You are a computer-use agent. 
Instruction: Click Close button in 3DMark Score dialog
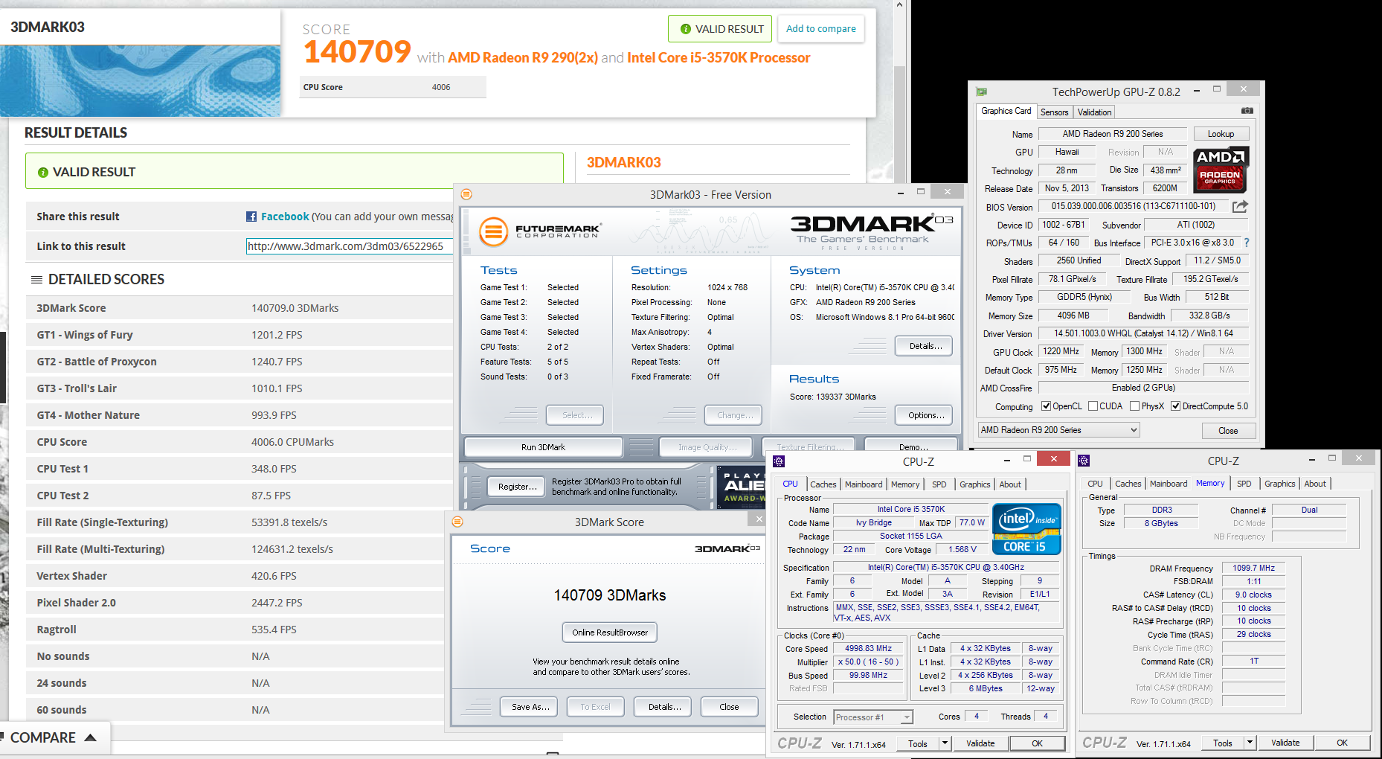(729, 707)
